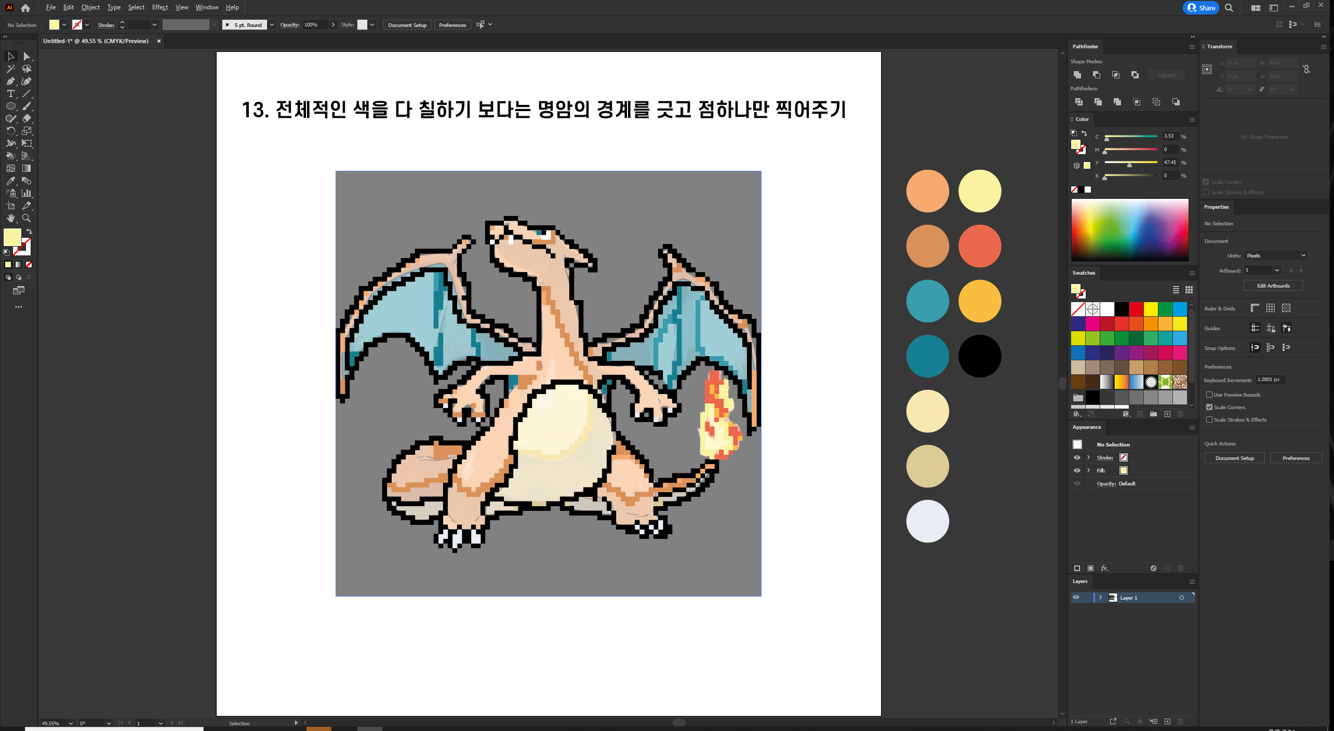This screenshot has width=1334, height=731.
Task: Adjust the Cyan slider in Color panel
Action: (1106, 139)
